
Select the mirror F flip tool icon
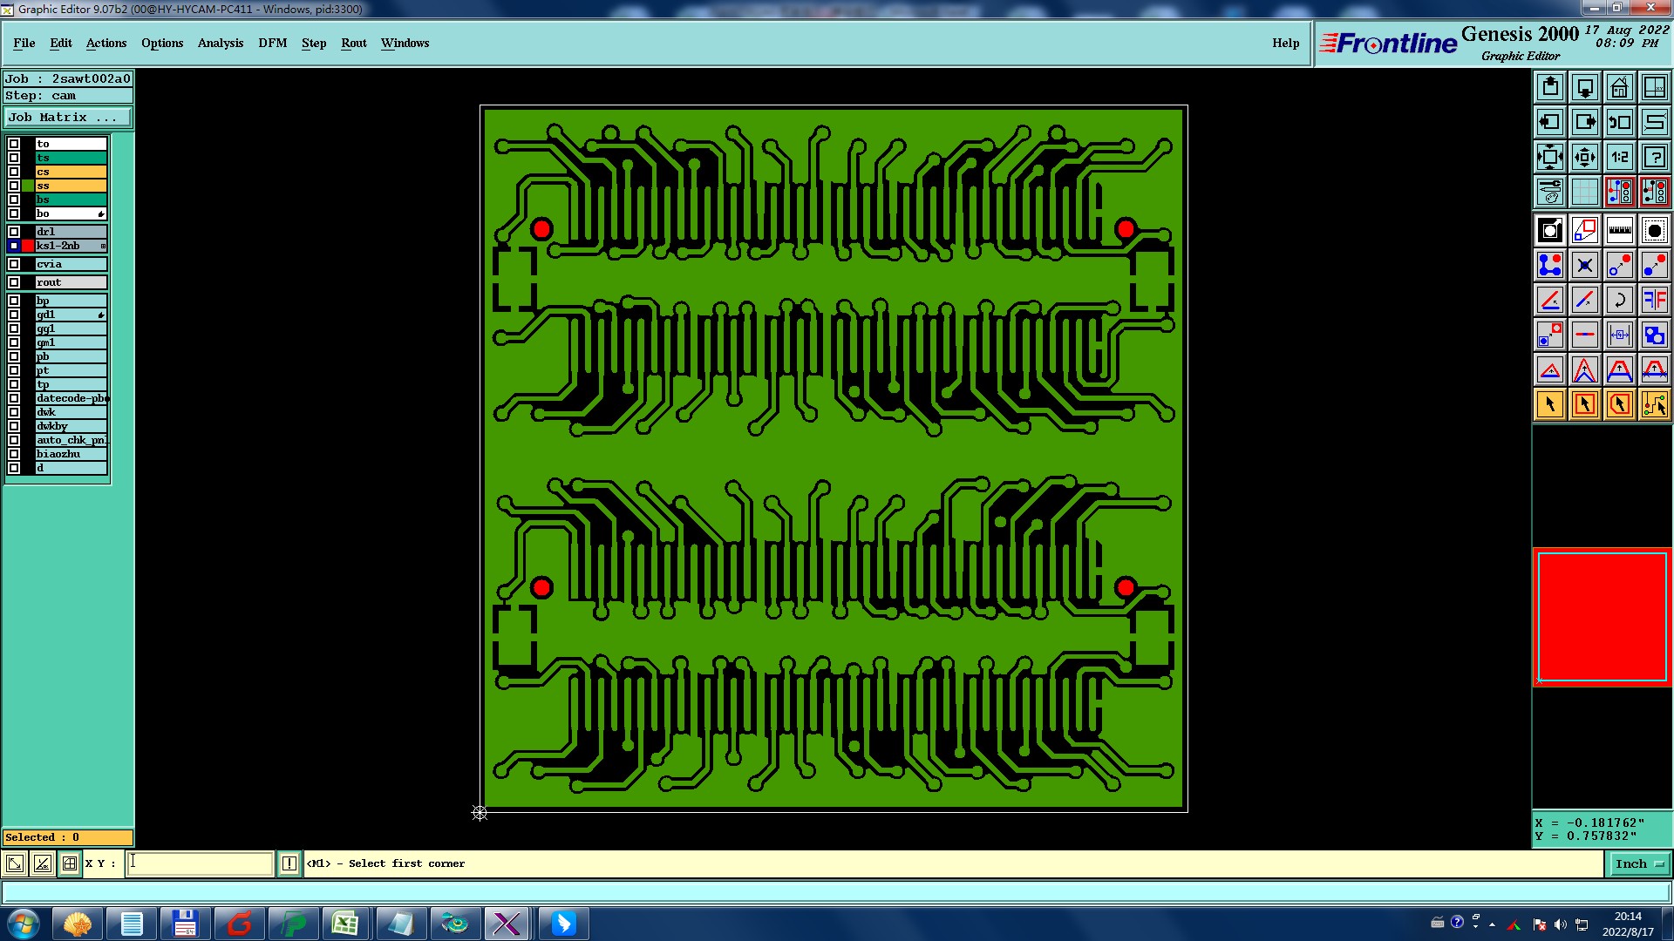[x=1654, y=301]
